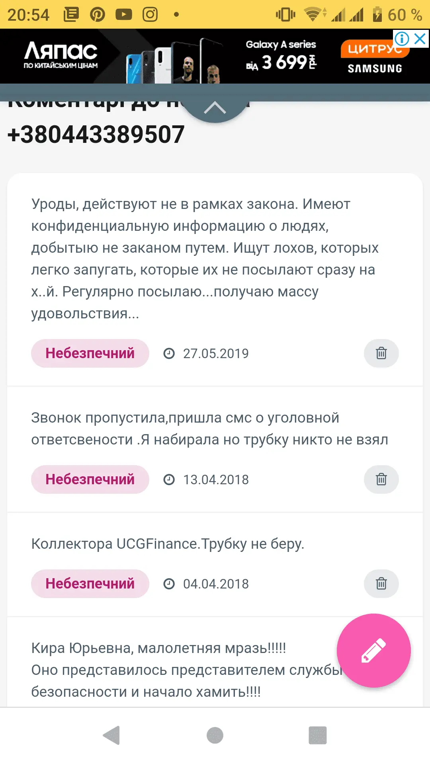Delete the comment dated 04.04.2018
Screen dimensions: 430x764
pyautogui.click(x=381, y=583)
